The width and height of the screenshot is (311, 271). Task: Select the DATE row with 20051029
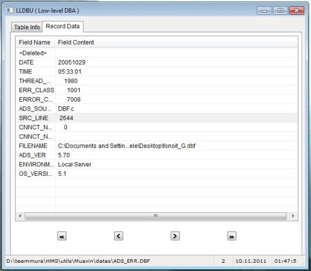click(x=157, y=62)
